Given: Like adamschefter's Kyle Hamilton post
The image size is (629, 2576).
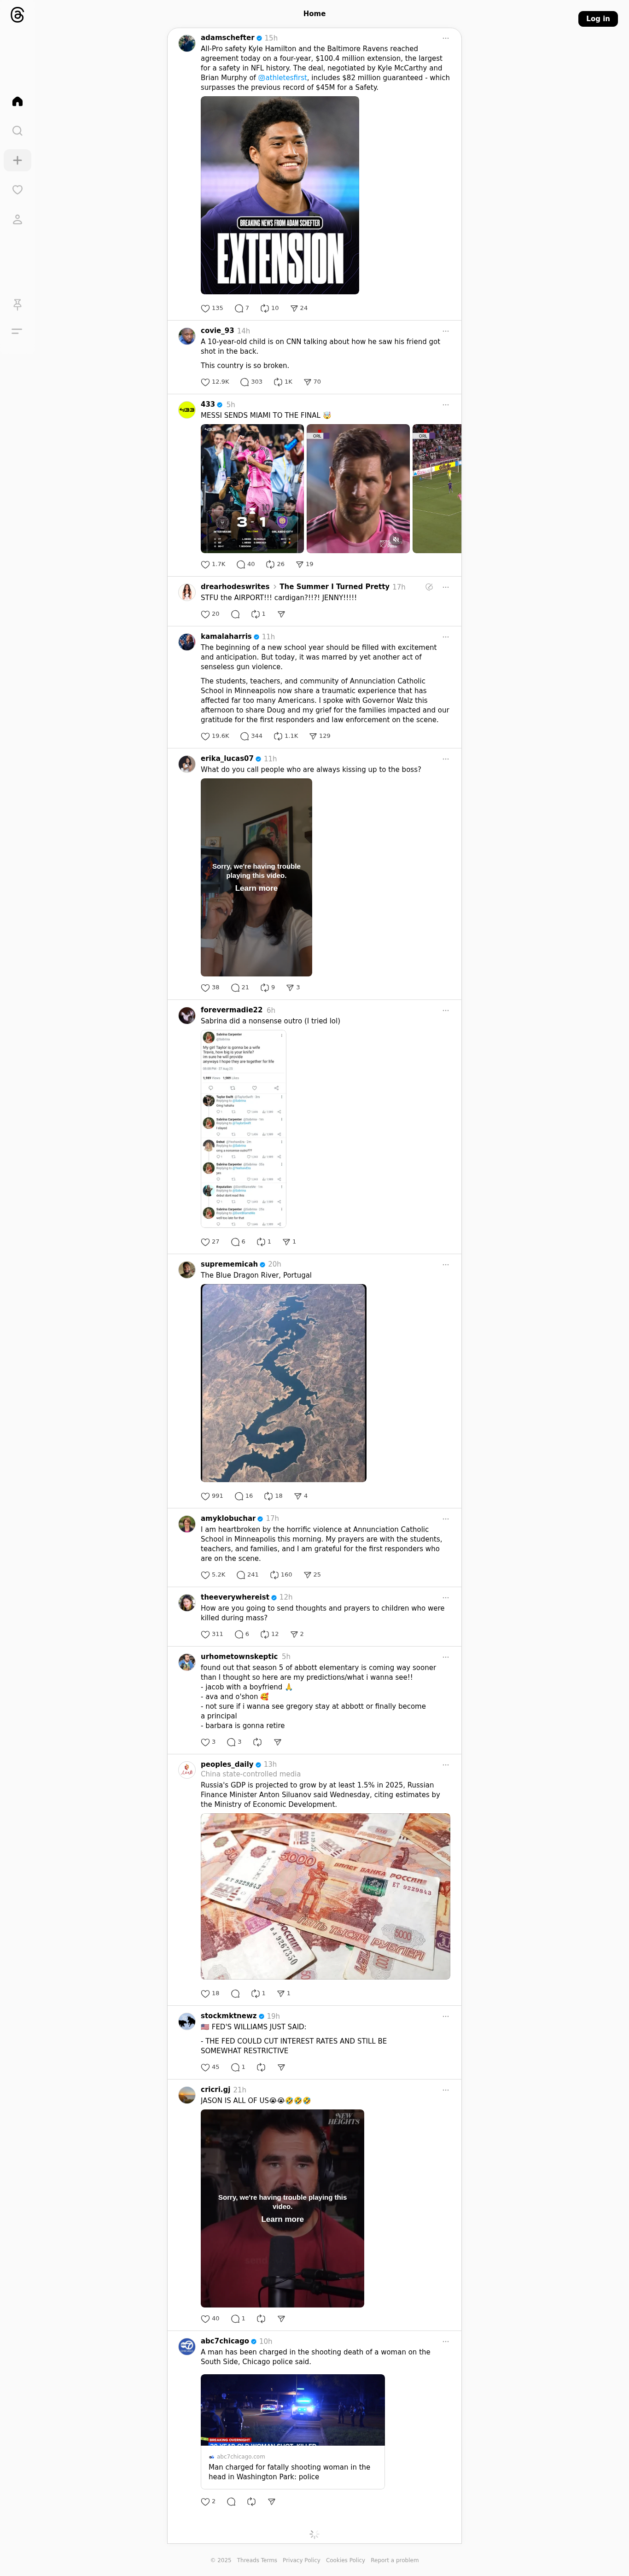Looking at the screenshot, I should [206, 308].
